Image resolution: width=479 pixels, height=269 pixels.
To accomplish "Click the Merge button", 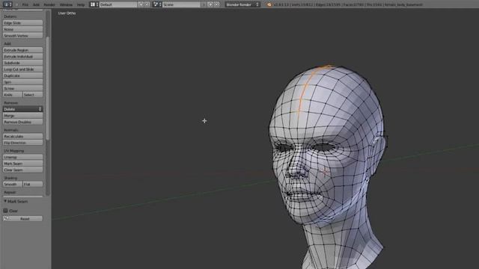I will (23, 116).
